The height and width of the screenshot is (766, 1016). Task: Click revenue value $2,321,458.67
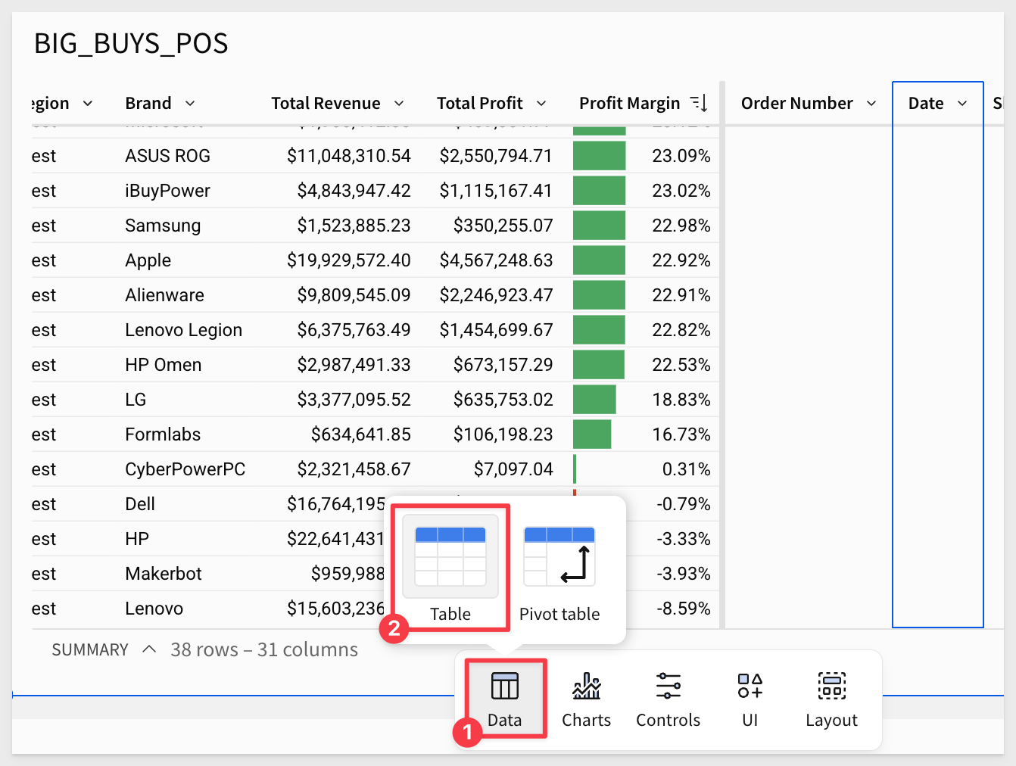[354, 469]
